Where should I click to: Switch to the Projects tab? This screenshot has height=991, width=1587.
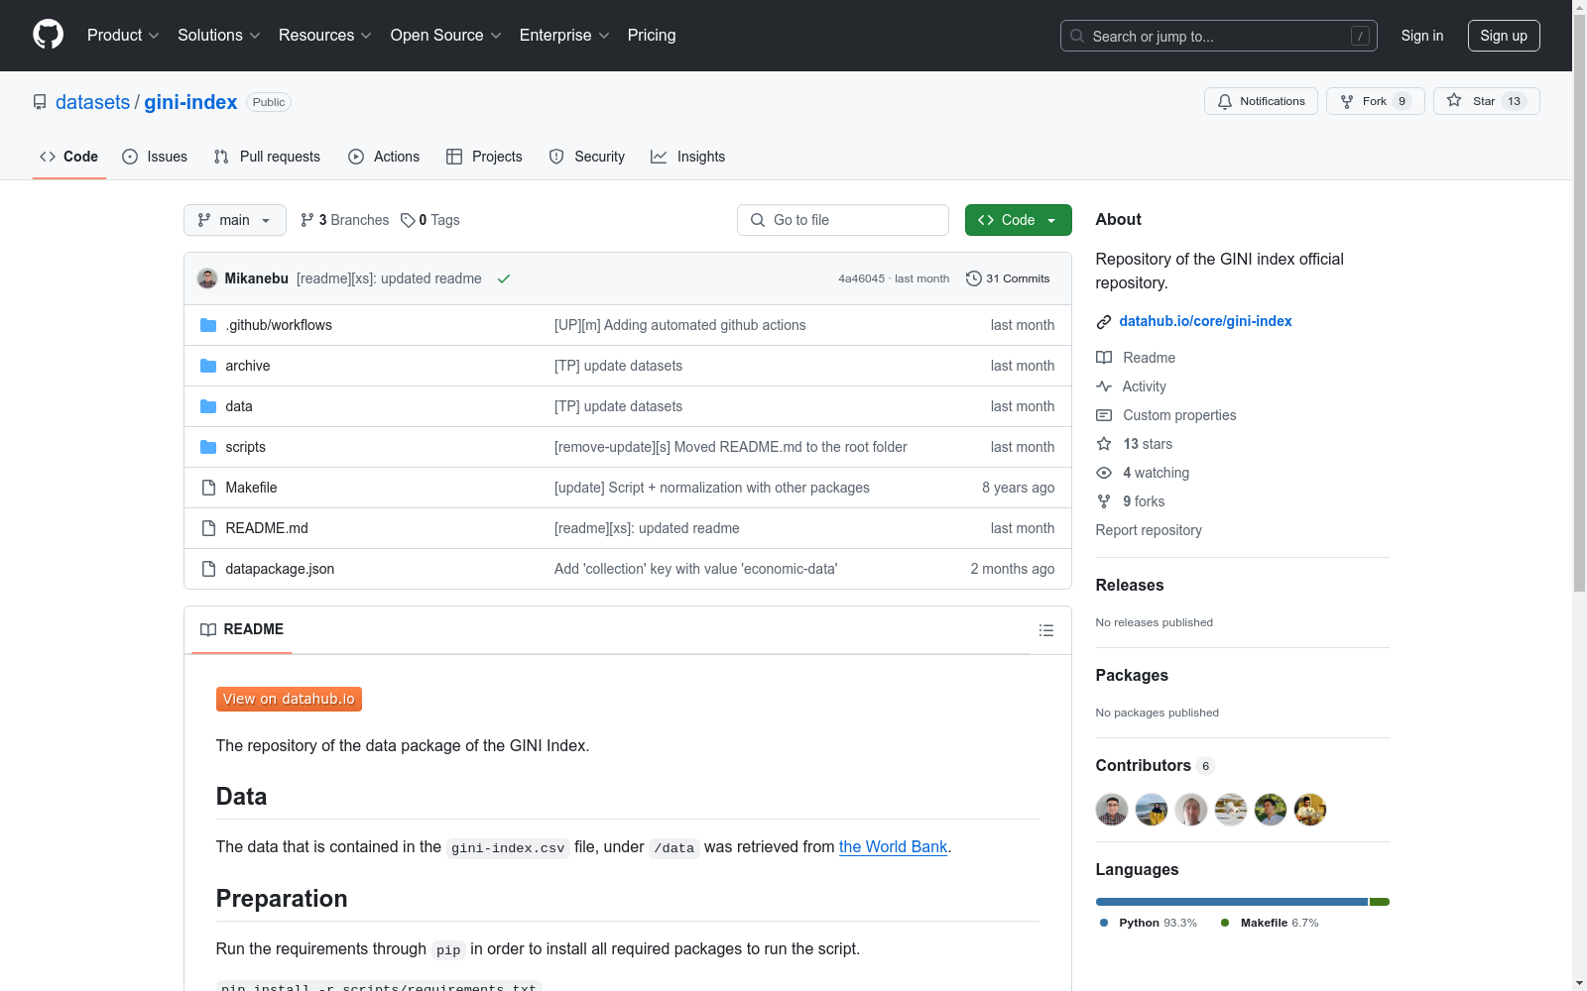click(x=484, y=157)
